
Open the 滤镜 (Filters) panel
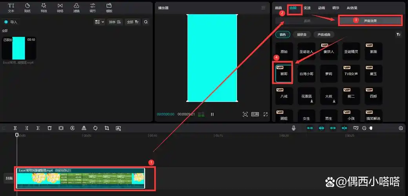pos(76,7)
